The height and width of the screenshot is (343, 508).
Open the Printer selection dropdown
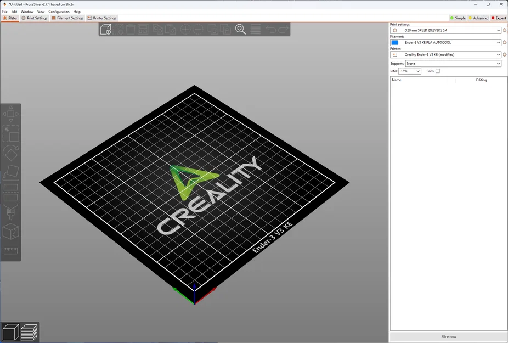(446, 54)
